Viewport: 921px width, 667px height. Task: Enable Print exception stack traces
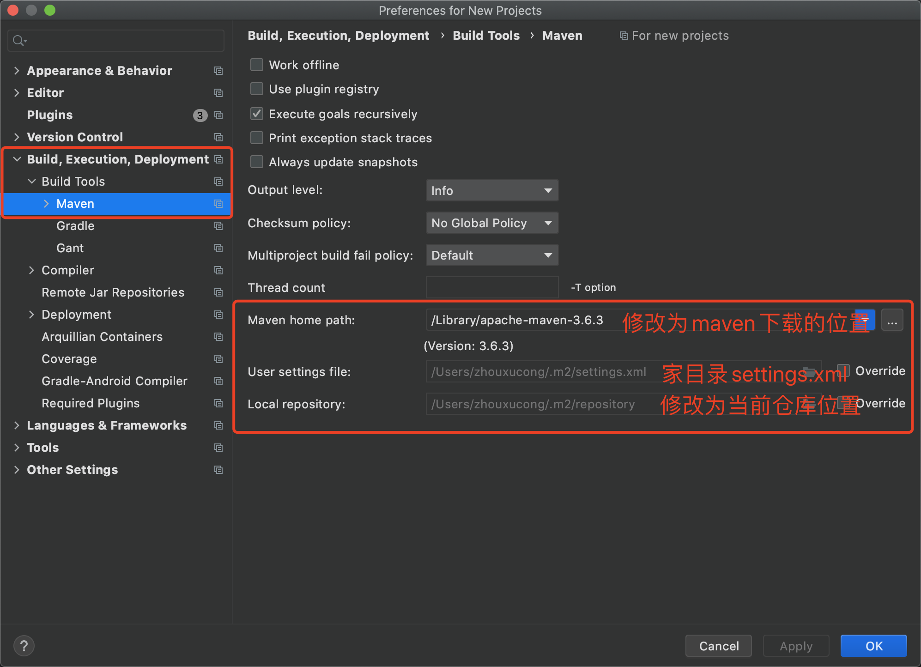pos(257,138)
